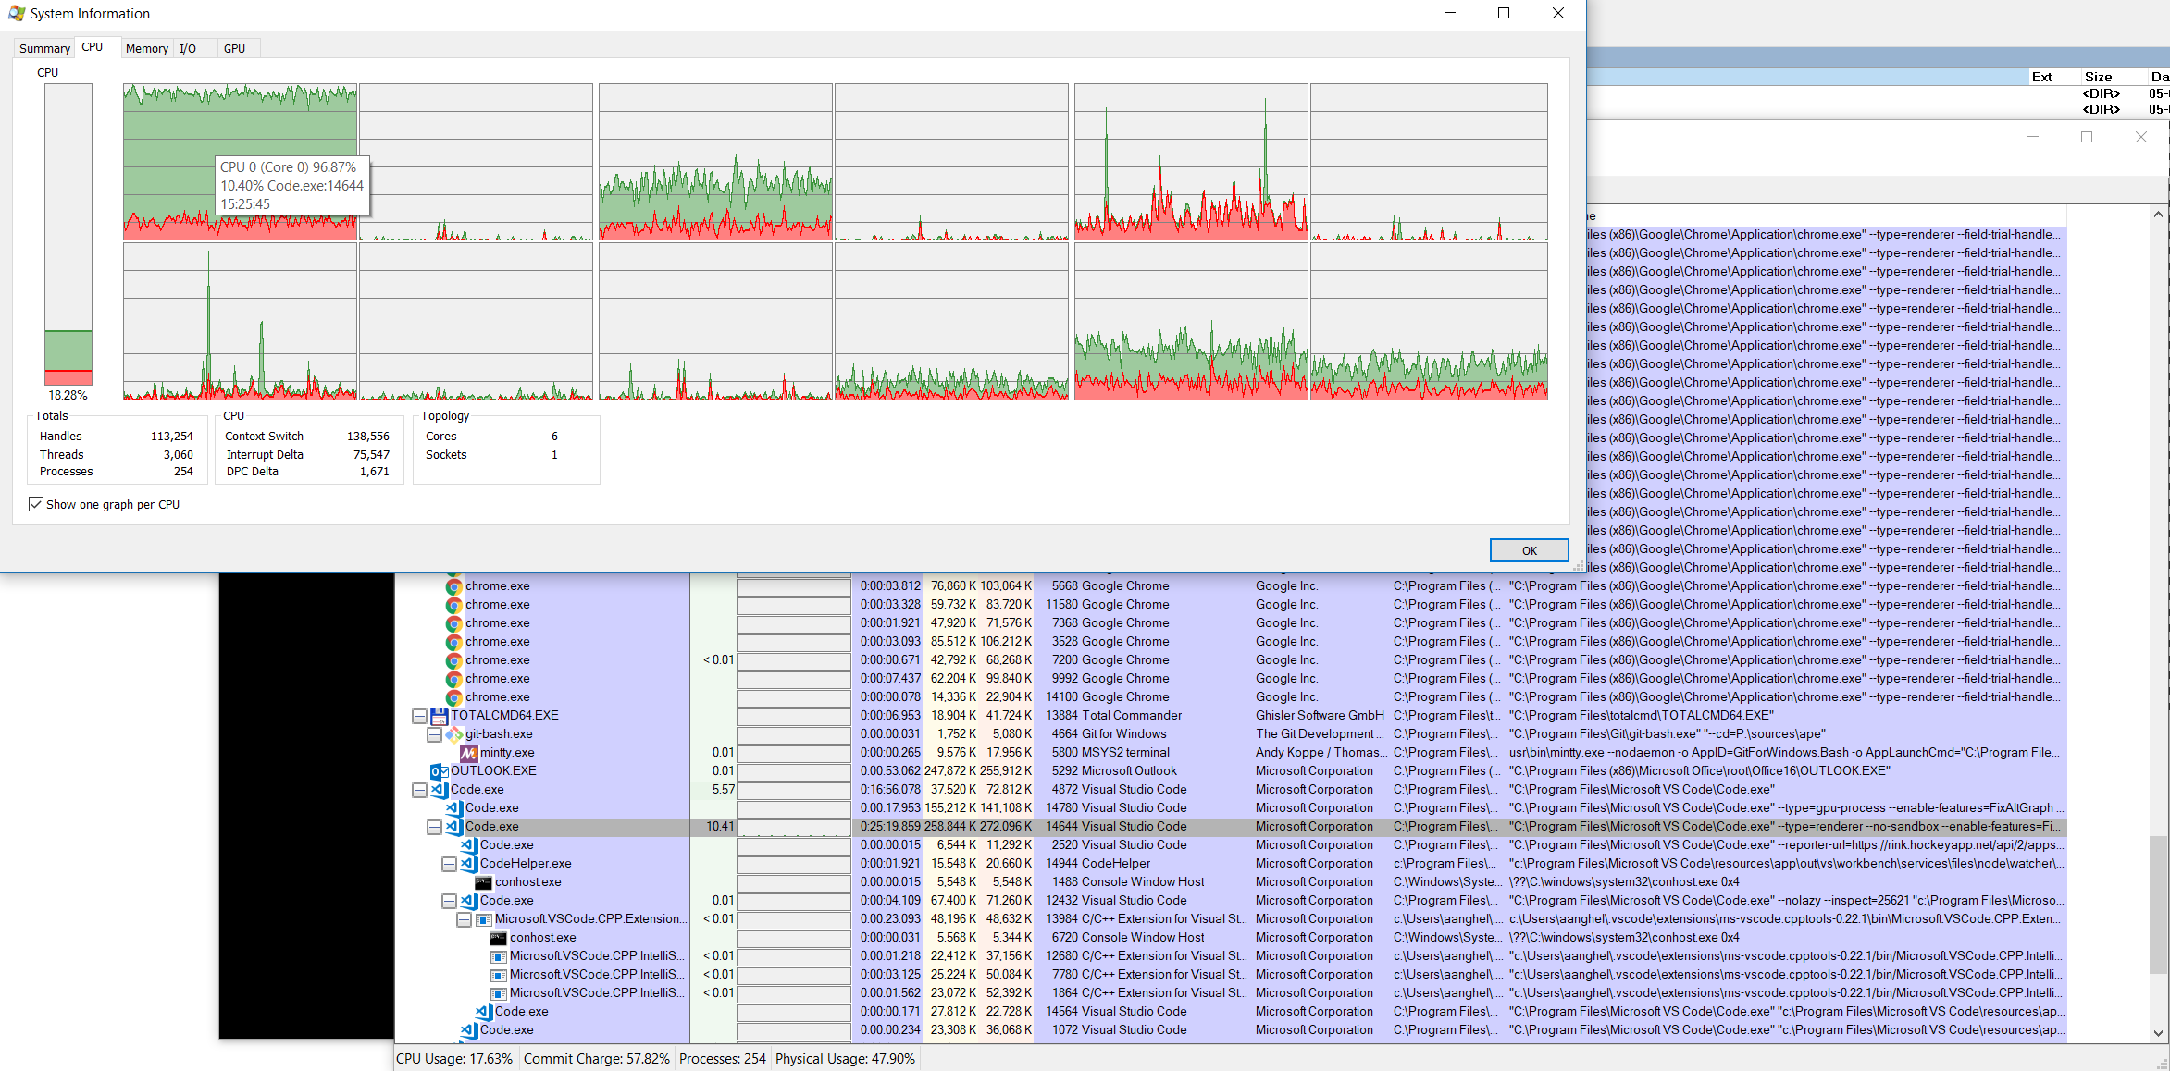Viewport: 2170px width, 1071px height.
Task: Click the mintty.exe MSYS2 terminal icon
Action: click(x=468, y=752)
